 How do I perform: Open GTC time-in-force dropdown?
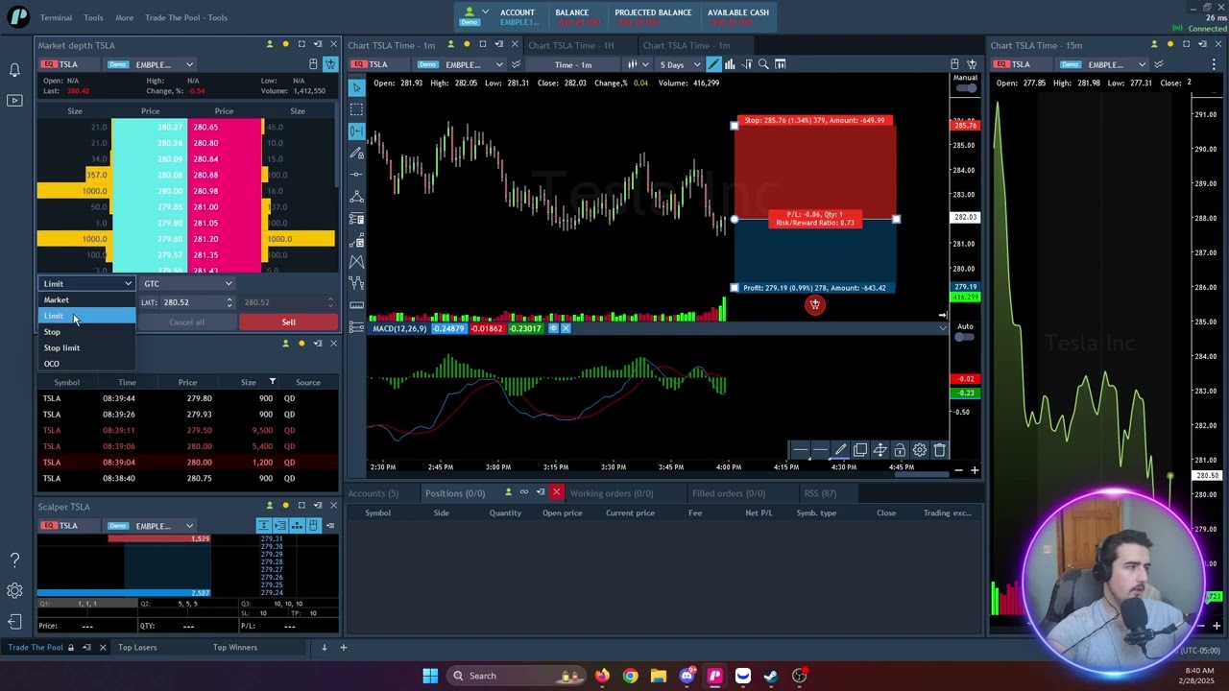188,284
